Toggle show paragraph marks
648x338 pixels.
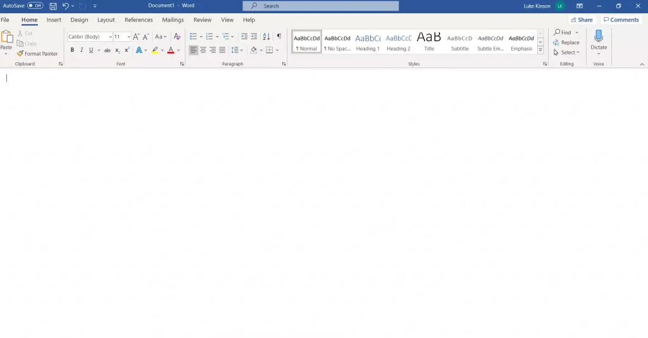279,37
